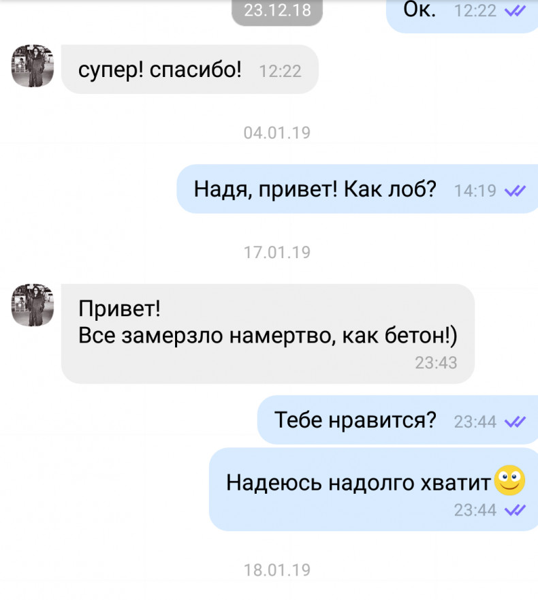Tap the 12:22 timestamp beside "супер! спасибо!"
Image resolution: width=538 pixels, height=600 pixels.
280,72
